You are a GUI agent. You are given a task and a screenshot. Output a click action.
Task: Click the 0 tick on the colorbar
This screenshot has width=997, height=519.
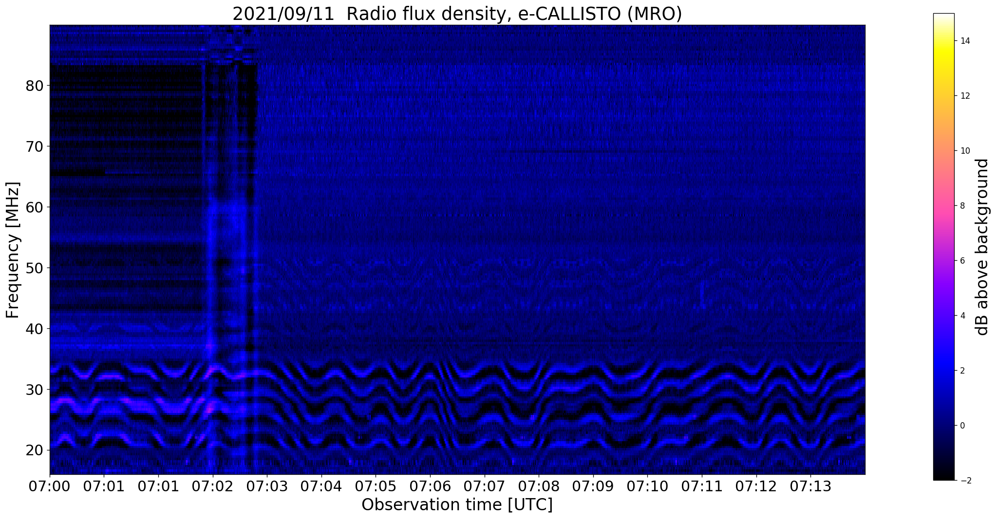click(962, 426)
